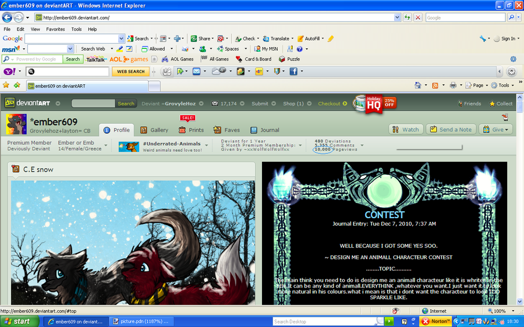Click the Print icon

[x=453, y=85]
